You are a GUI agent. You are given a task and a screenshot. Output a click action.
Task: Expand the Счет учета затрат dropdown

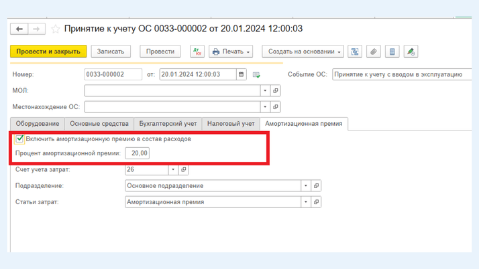click(x=173, y=170)
